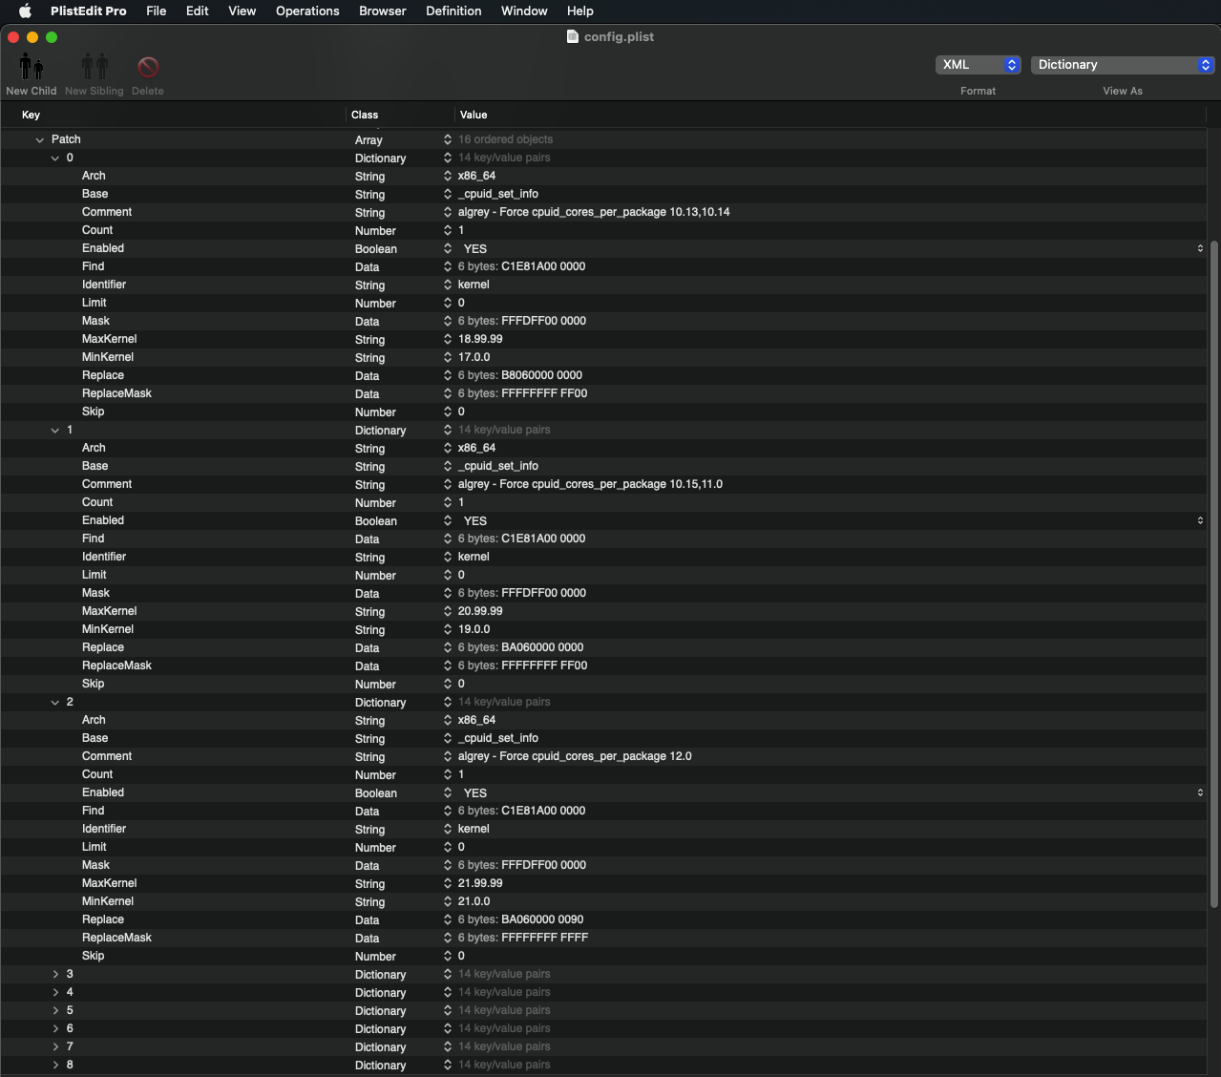
Task: Select MaxKernel value 20.99.99
Action: pyautogui.click(x=480, y=611)
